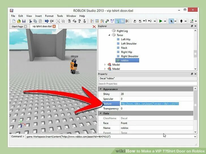Open the Window menu
Screen dimensions: 206x154
[71, 16]
